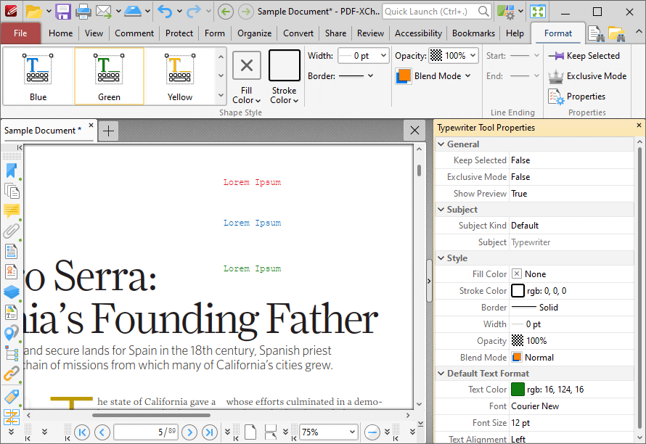Viewport: 646px width, 444px height.
Task: Open the Opacity 100% dropdown
Action: tap(473, 55)
